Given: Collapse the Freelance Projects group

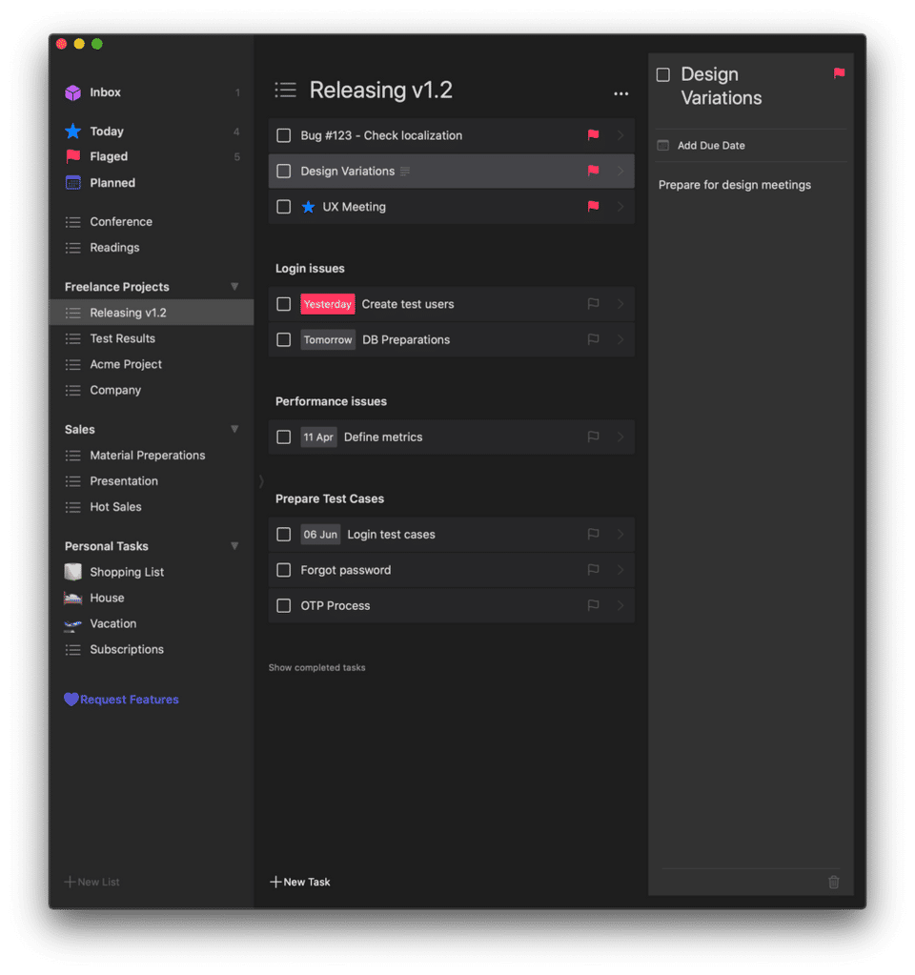Looking at the screenshot, I should pos(234,287).
